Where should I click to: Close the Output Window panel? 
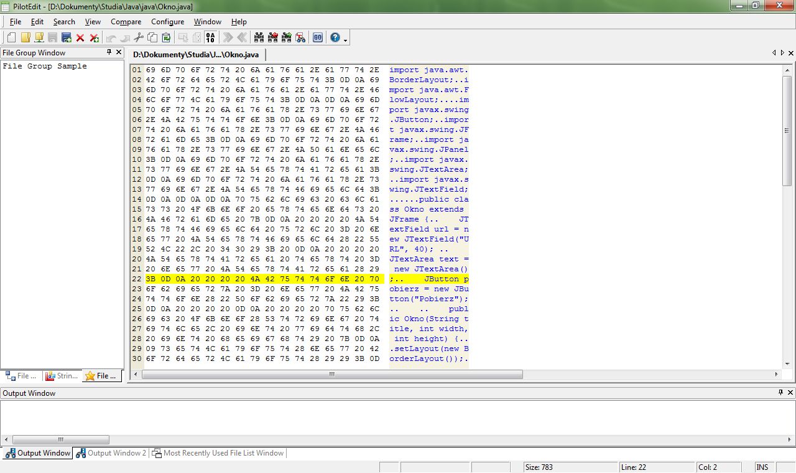tap(790, 393)
